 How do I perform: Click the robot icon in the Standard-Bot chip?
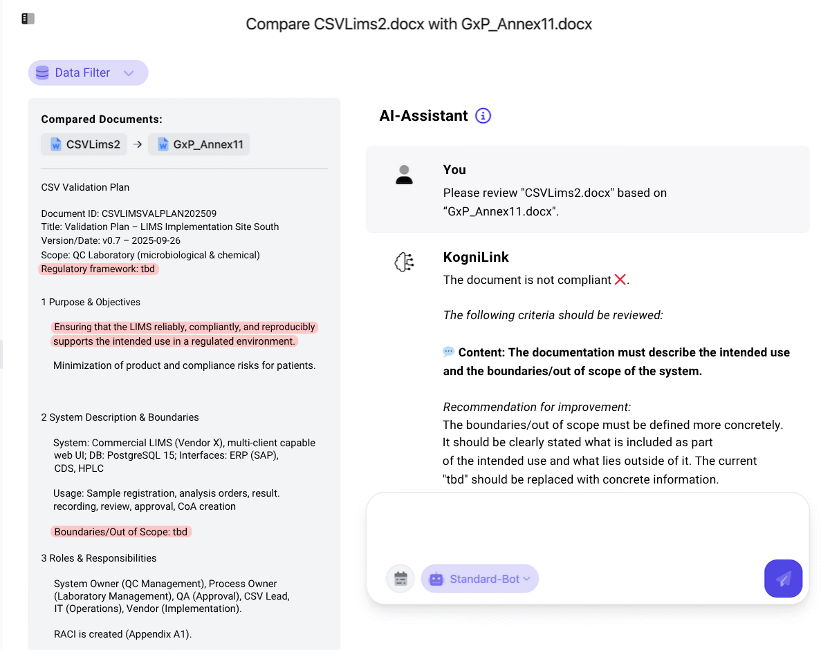436,578
